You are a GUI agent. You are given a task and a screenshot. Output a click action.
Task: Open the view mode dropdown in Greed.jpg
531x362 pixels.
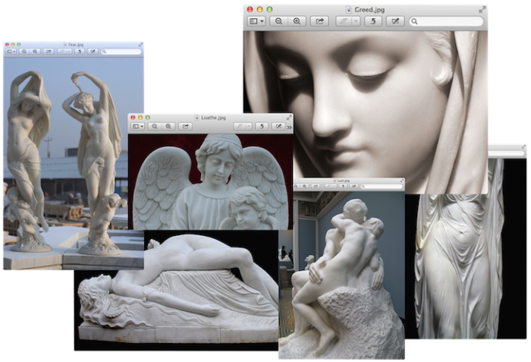click(x=257, y=21)
